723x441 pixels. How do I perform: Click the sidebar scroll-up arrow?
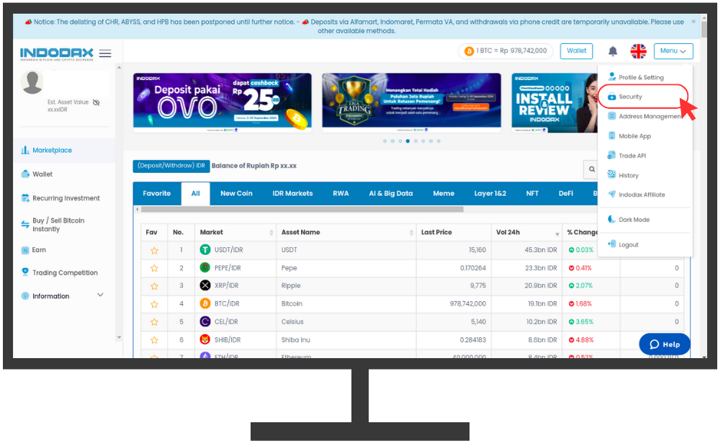(119, 67)
